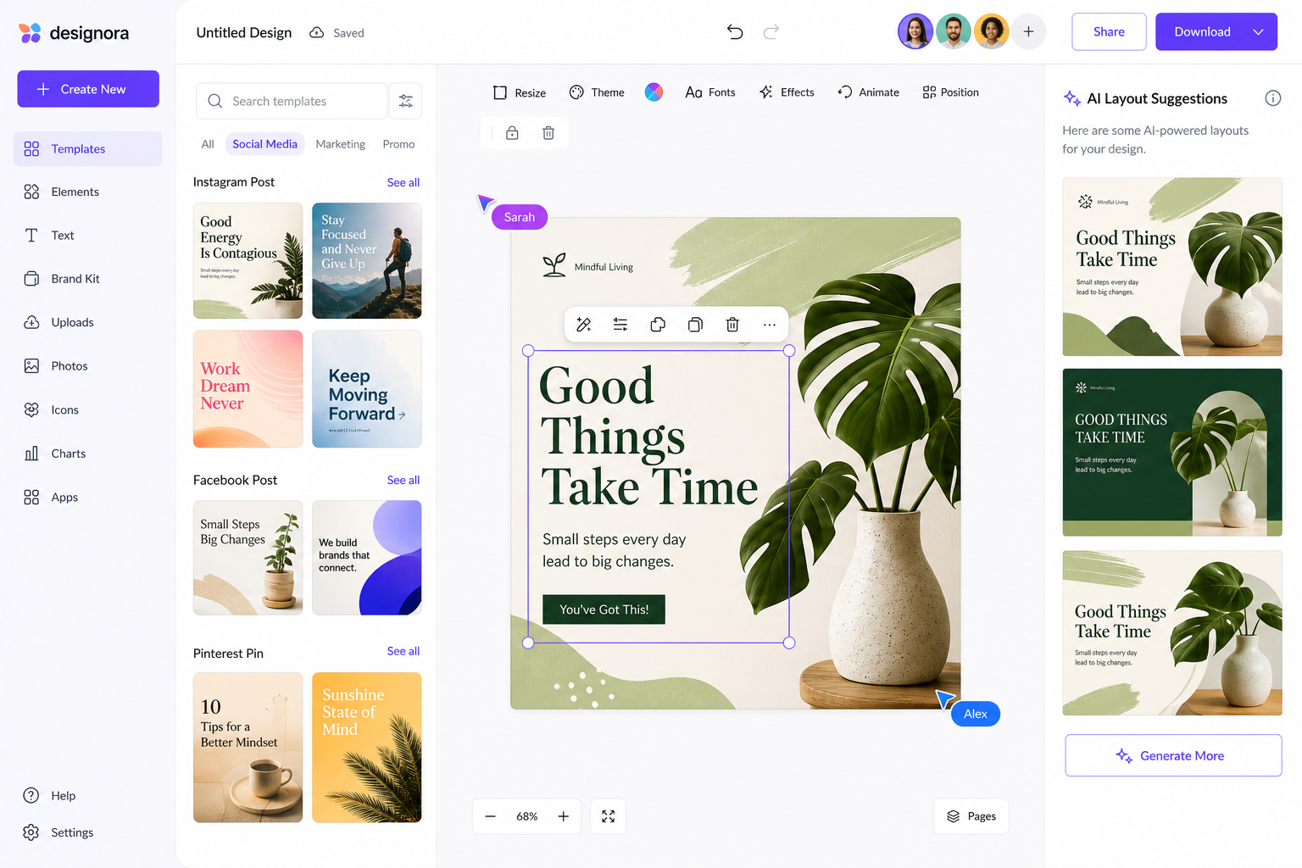This screenshot has height=868, width=1302.
Task: See all Facebook Post templates
Action: [x=403, y=480]
